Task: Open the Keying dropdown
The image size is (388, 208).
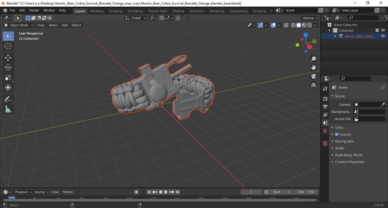Action: 41,192
